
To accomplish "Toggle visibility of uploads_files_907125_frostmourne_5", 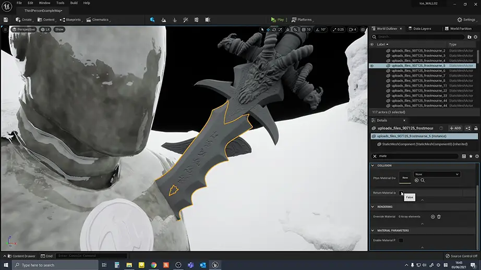I will tap(372, 66).
